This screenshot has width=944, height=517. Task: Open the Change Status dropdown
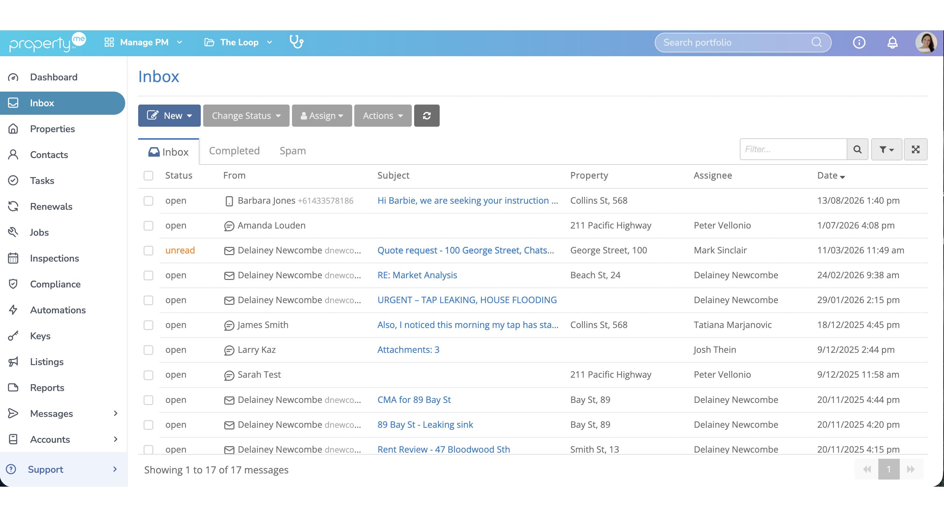pyautogui.click(x=246, y=115)
